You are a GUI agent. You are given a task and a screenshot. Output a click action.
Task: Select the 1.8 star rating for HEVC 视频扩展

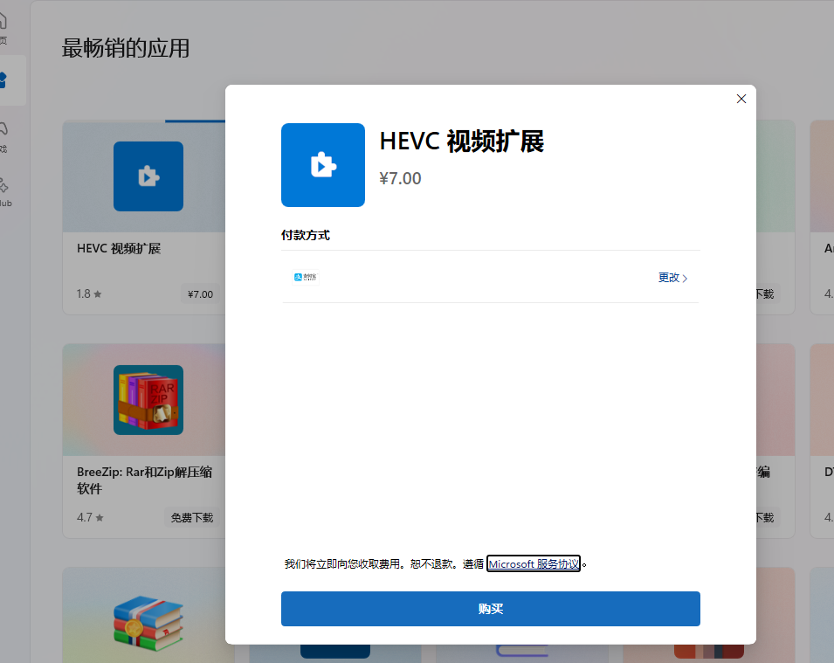(x=88, y=294)
